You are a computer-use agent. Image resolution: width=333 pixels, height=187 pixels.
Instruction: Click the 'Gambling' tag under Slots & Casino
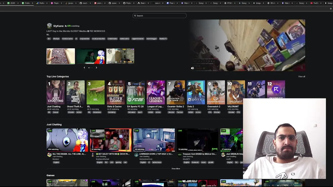(x=112, y=112)
